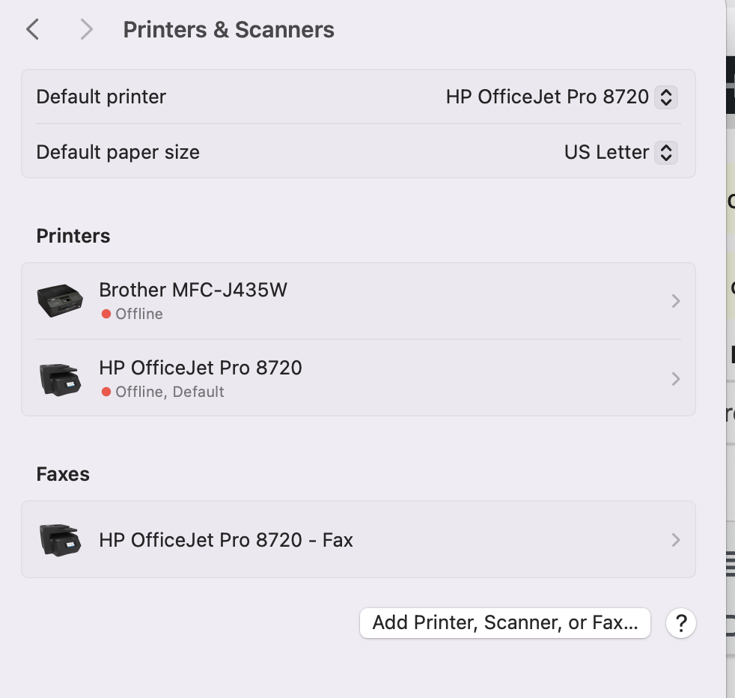Go back to the previous settings pane

click(x=32, y=30)
